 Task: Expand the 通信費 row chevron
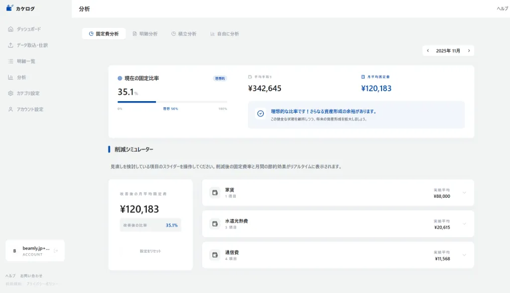[465, 255]
